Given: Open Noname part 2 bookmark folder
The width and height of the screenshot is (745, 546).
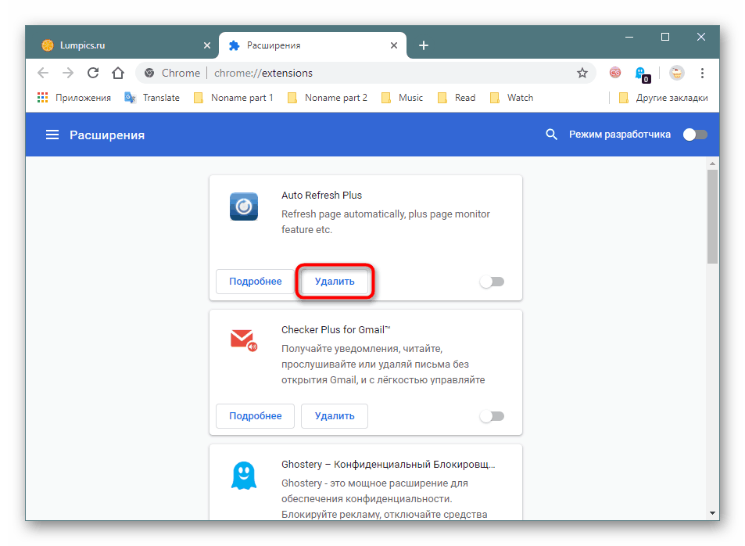Looking at the screenshot, I should (x=328, y=98).
